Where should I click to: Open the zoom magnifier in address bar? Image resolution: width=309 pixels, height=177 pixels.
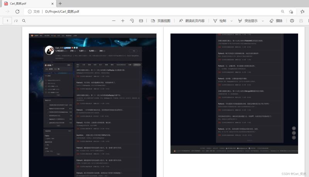pos(283,12)
